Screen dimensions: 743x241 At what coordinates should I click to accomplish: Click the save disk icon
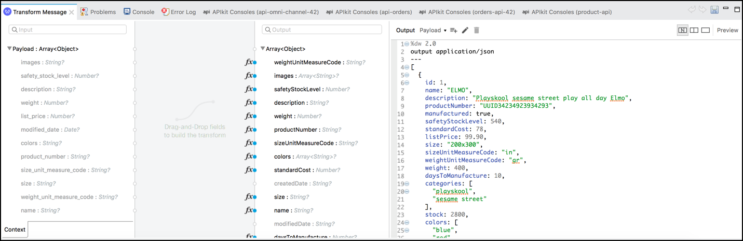(714, 10)
